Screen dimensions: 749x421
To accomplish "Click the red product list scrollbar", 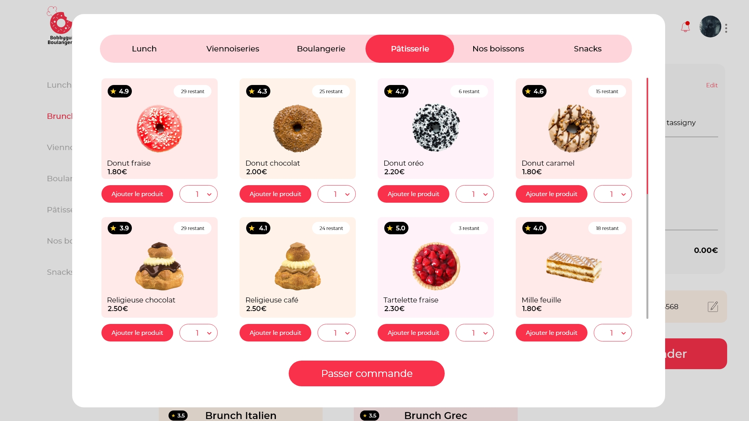I will (647, 136).
